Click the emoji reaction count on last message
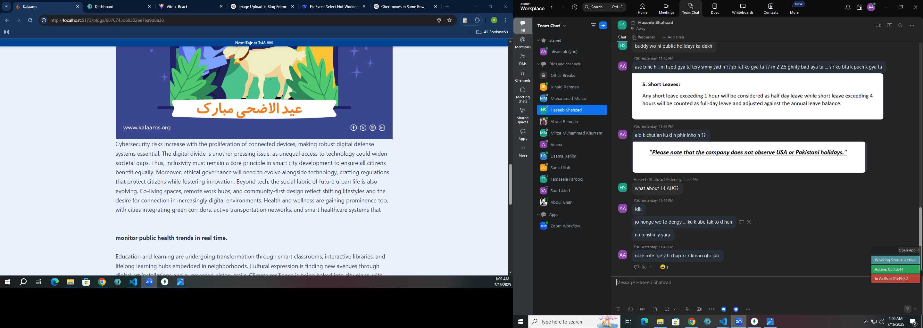Image resolution: width=923 pixels, height=328 pixels. pos(665,267)
